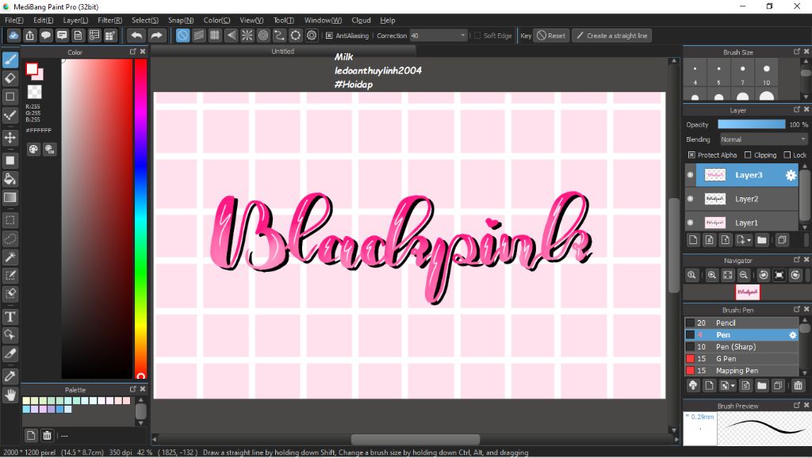812x458 pixels.
Task: Select the Eraser tool
Action: click(10, 78)
